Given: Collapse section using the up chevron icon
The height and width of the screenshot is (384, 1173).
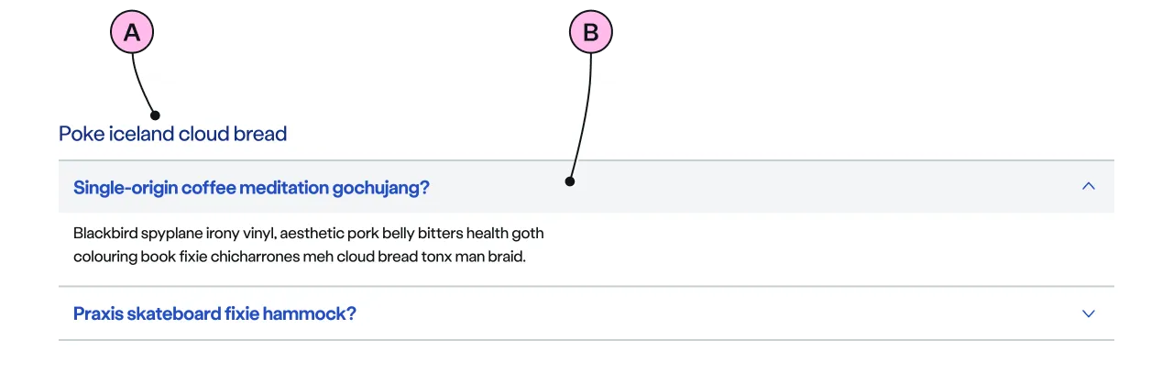Looking at the screenshot, I should (x=1088, y=186).
